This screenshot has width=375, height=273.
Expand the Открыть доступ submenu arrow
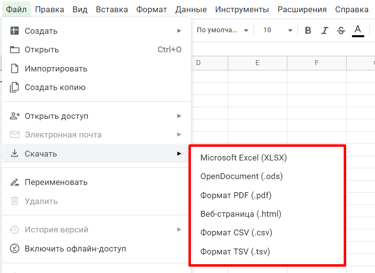(x=179, y=116)
